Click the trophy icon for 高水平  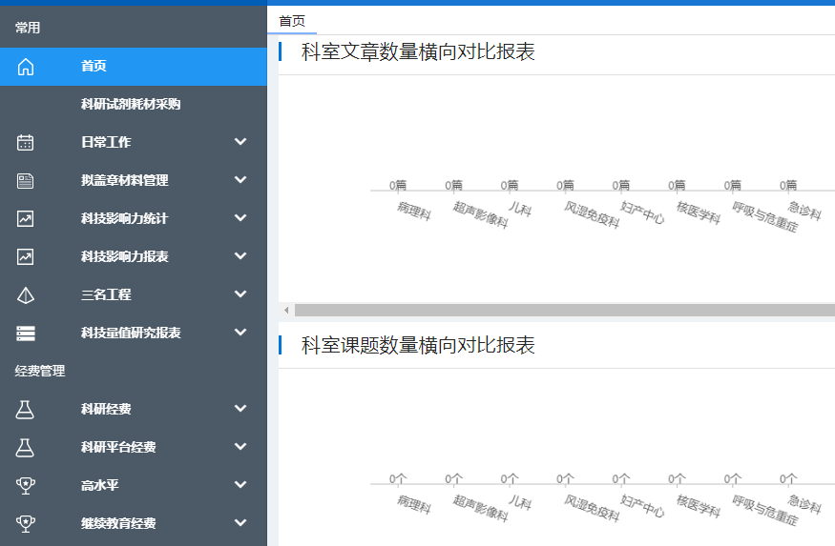click(x=26, y=485)
